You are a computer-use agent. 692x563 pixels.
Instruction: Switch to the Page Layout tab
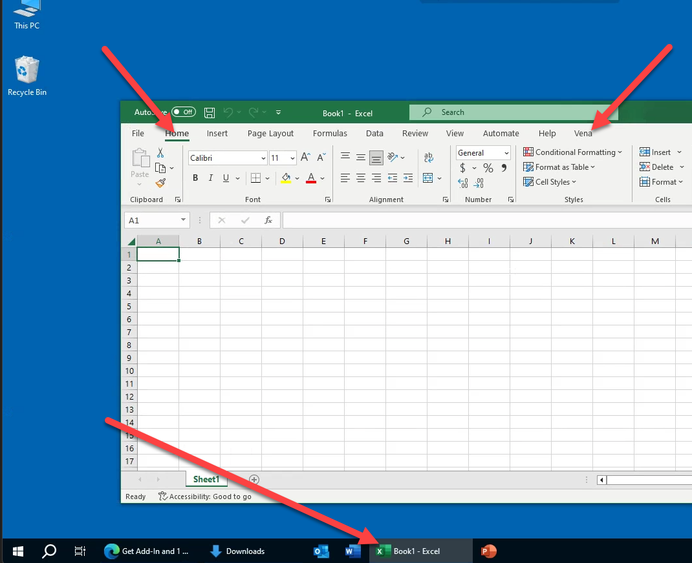click(270, 134)
